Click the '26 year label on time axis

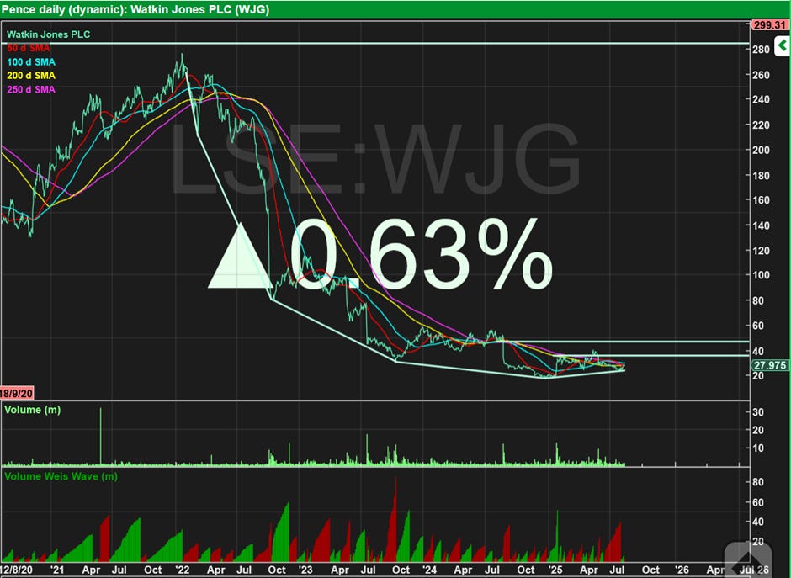(x=682, y=570)
